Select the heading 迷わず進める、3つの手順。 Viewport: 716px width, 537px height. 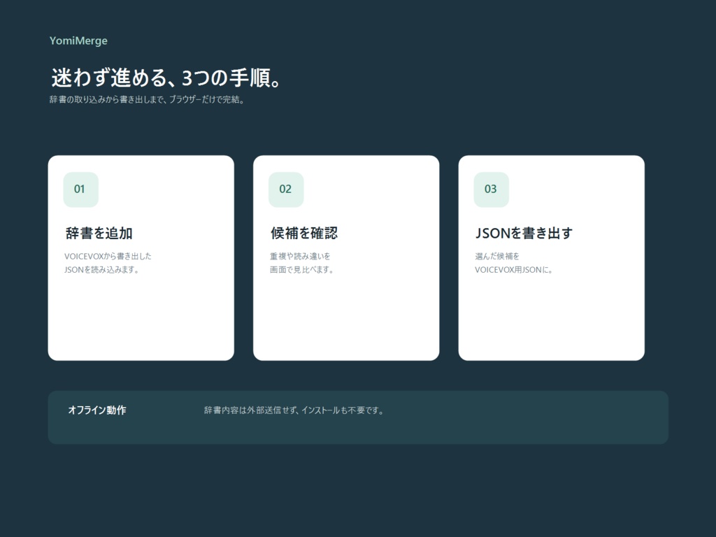[166, 77]
